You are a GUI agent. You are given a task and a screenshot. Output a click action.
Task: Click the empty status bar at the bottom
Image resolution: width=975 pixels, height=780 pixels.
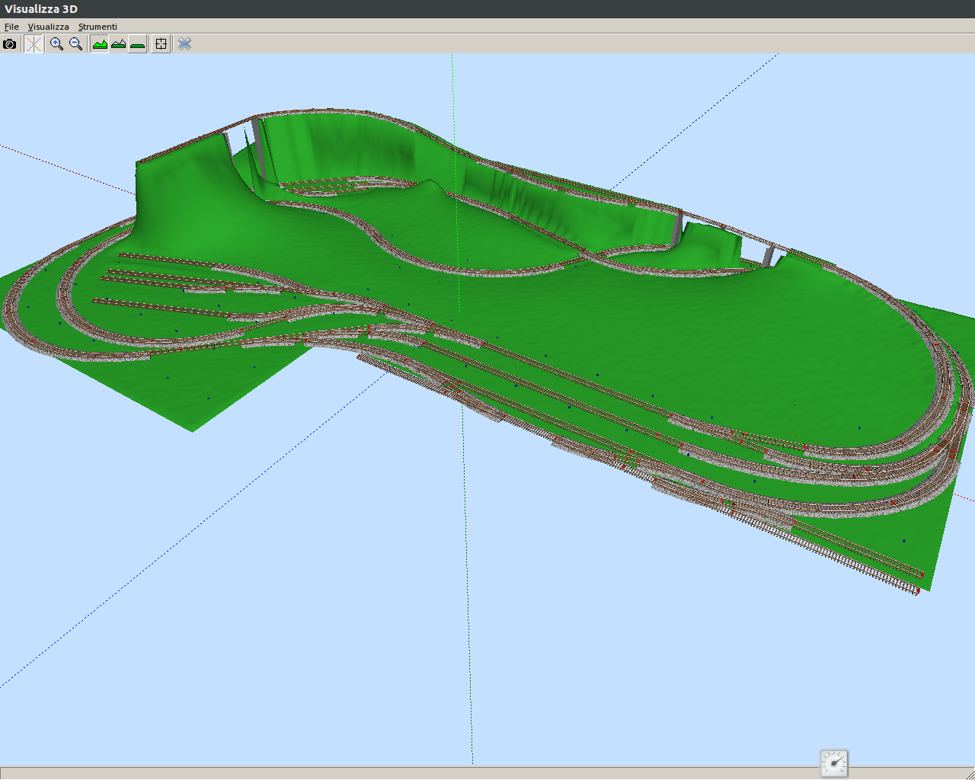coord(381,773)
